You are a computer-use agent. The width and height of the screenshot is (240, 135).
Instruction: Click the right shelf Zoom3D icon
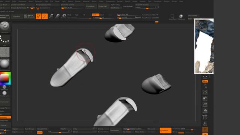[x=205, y=105]
